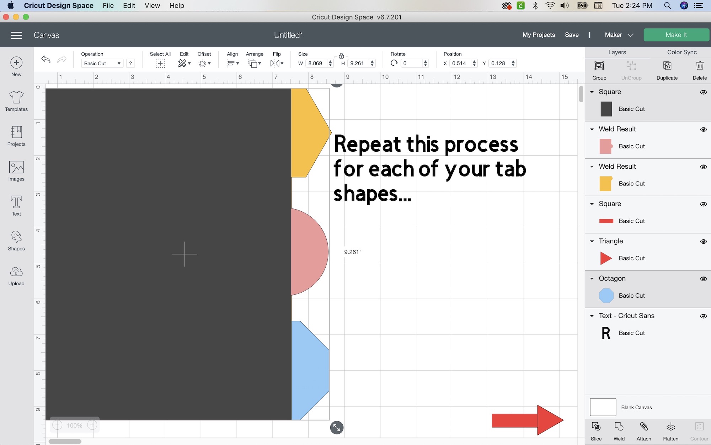The image size is (711, 445).
Task: Switch to the Color Sync tab
Action: (682, 52)
